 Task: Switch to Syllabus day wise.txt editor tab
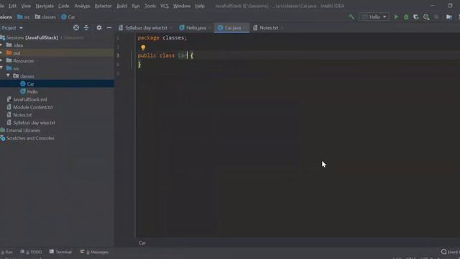tap(145, 28)
